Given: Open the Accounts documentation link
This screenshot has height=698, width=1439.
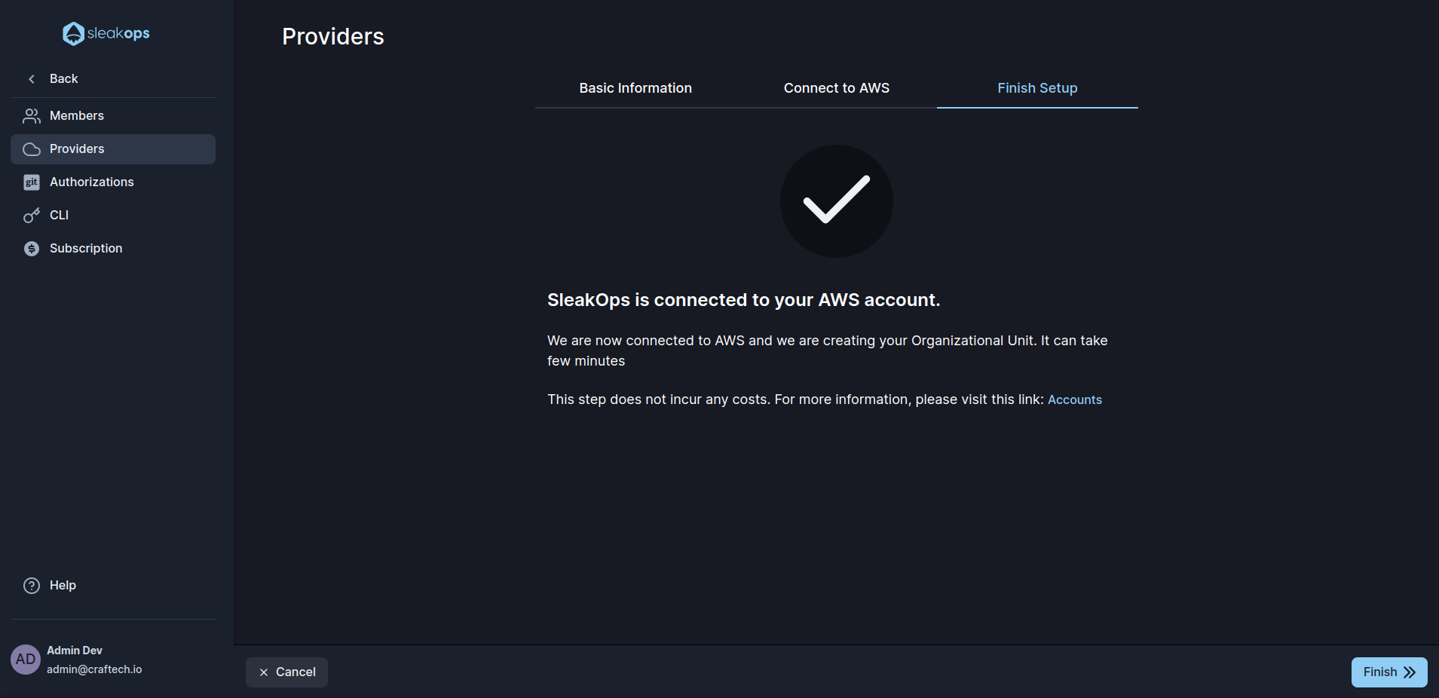Looking at the screenshot, I should point(1075,400).
